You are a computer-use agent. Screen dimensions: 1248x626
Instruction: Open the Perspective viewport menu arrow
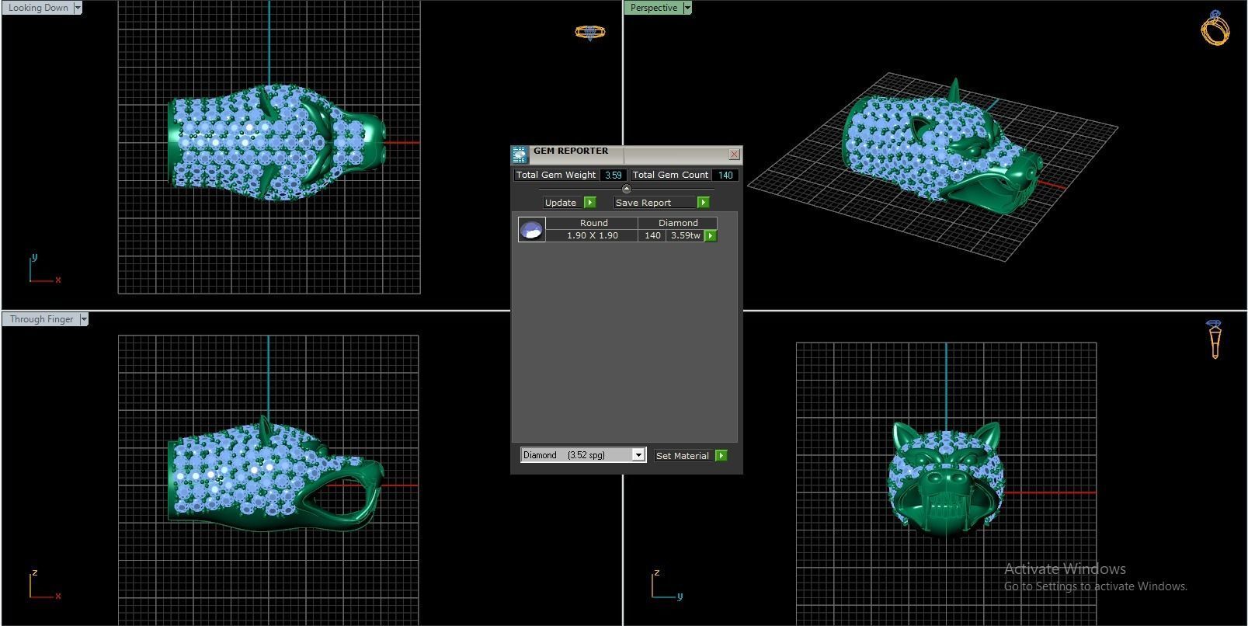(x=687, y=8)
